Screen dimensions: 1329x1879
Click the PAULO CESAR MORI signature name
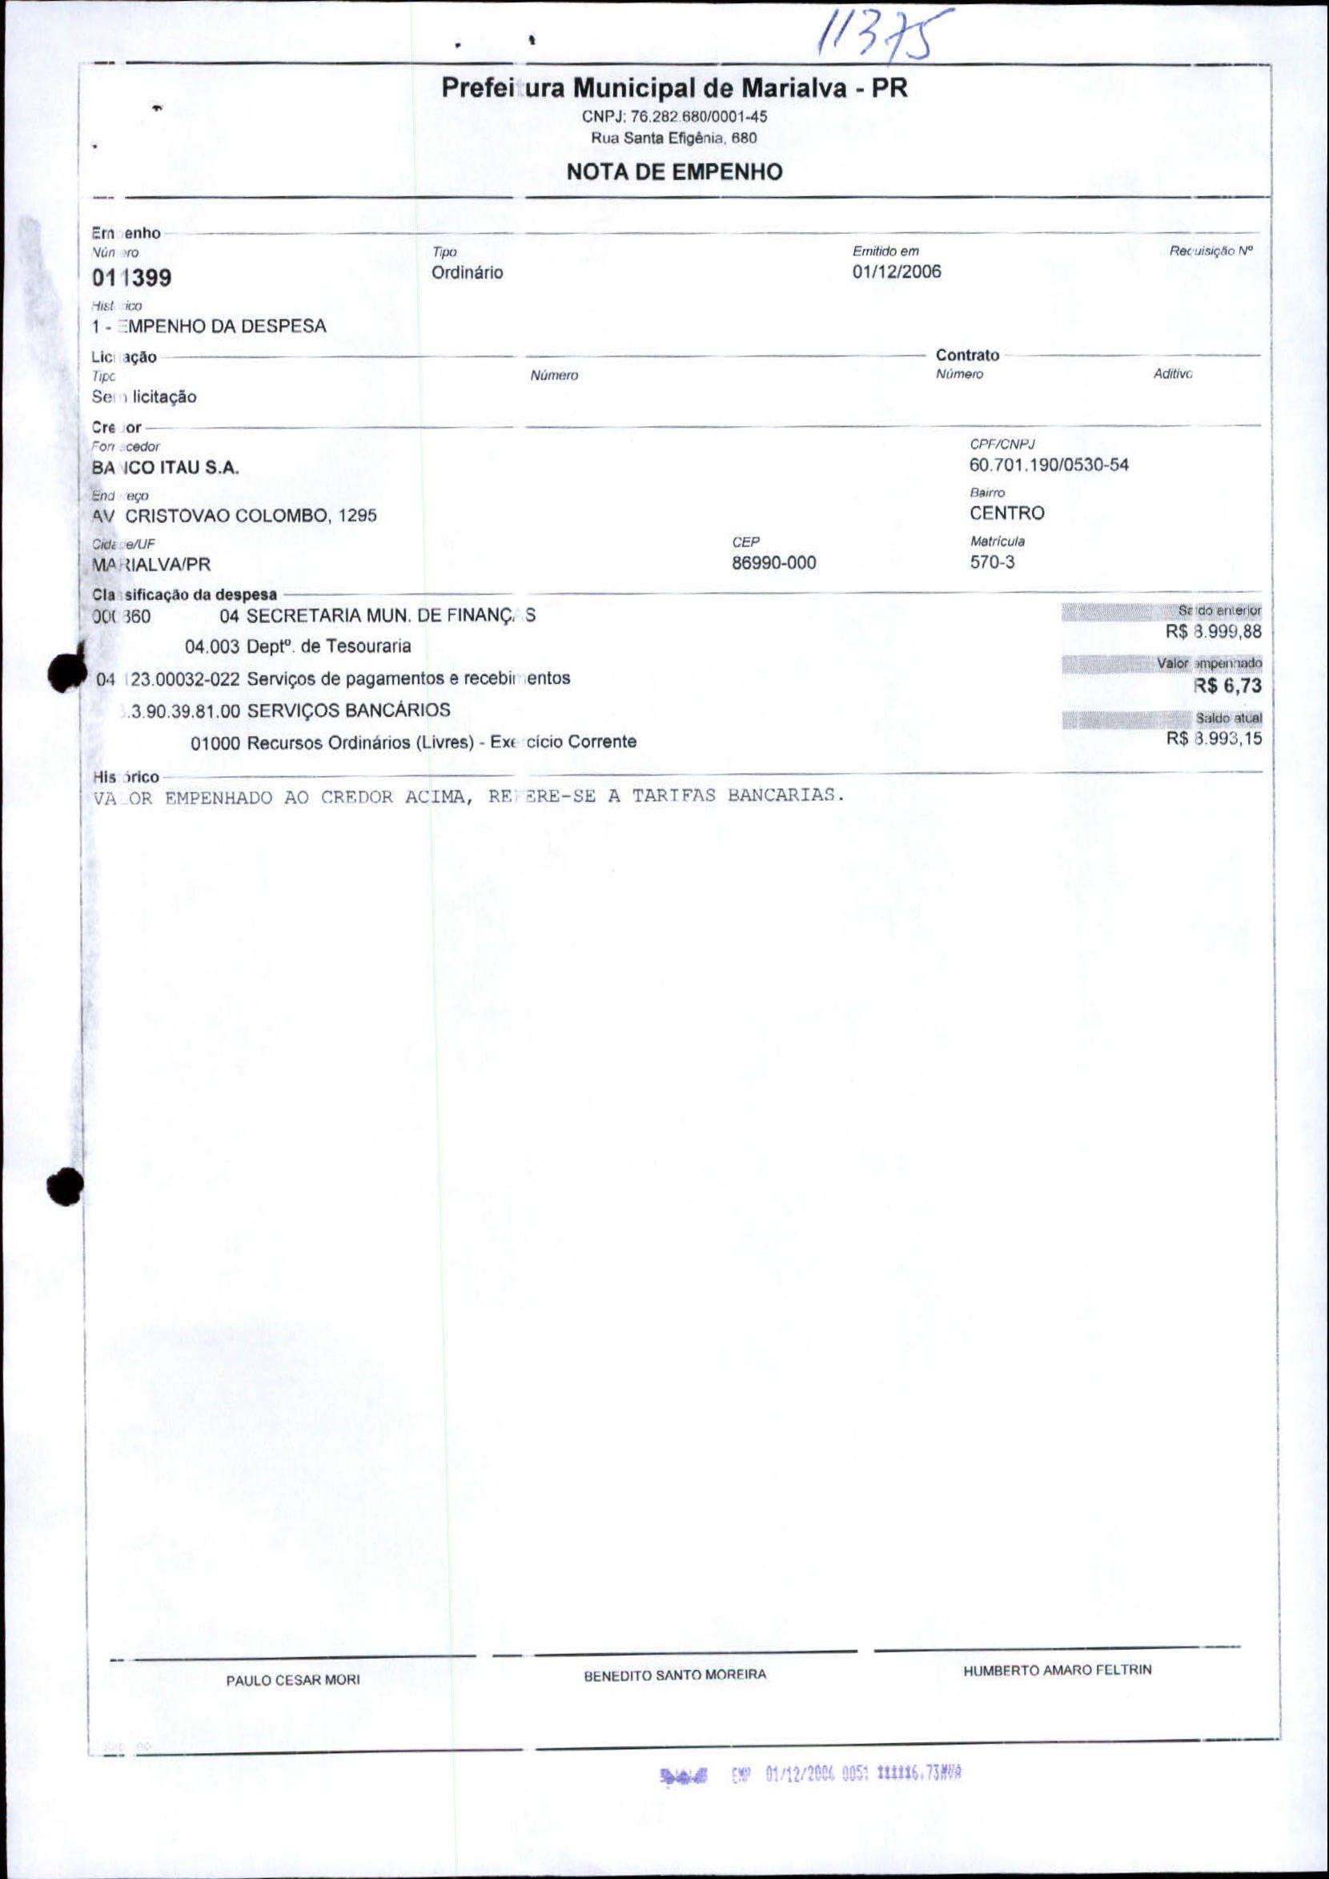point(293,1680)
